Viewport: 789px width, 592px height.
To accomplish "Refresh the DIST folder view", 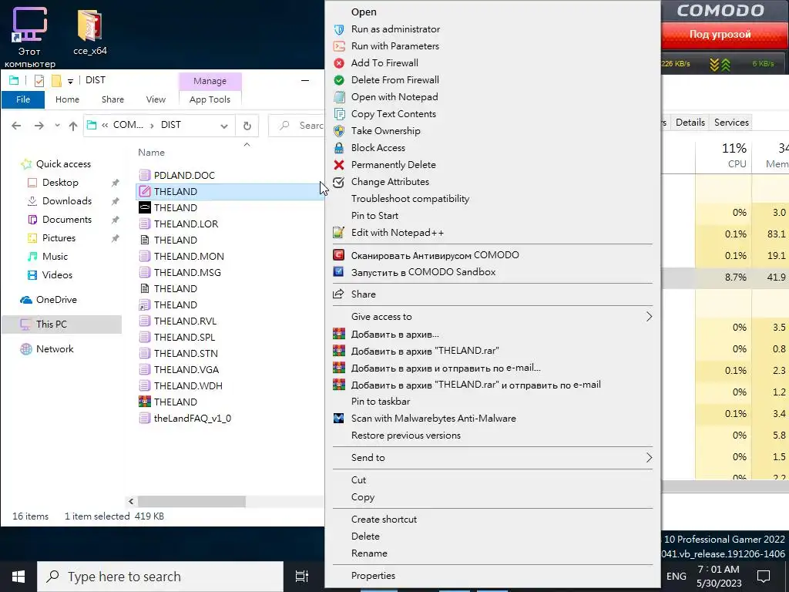I will [x=247, y=126].
